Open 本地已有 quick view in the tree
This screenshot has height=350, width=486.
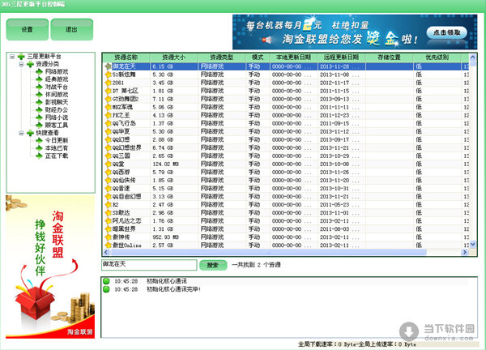pyautogui.click(x=57, y=148)
